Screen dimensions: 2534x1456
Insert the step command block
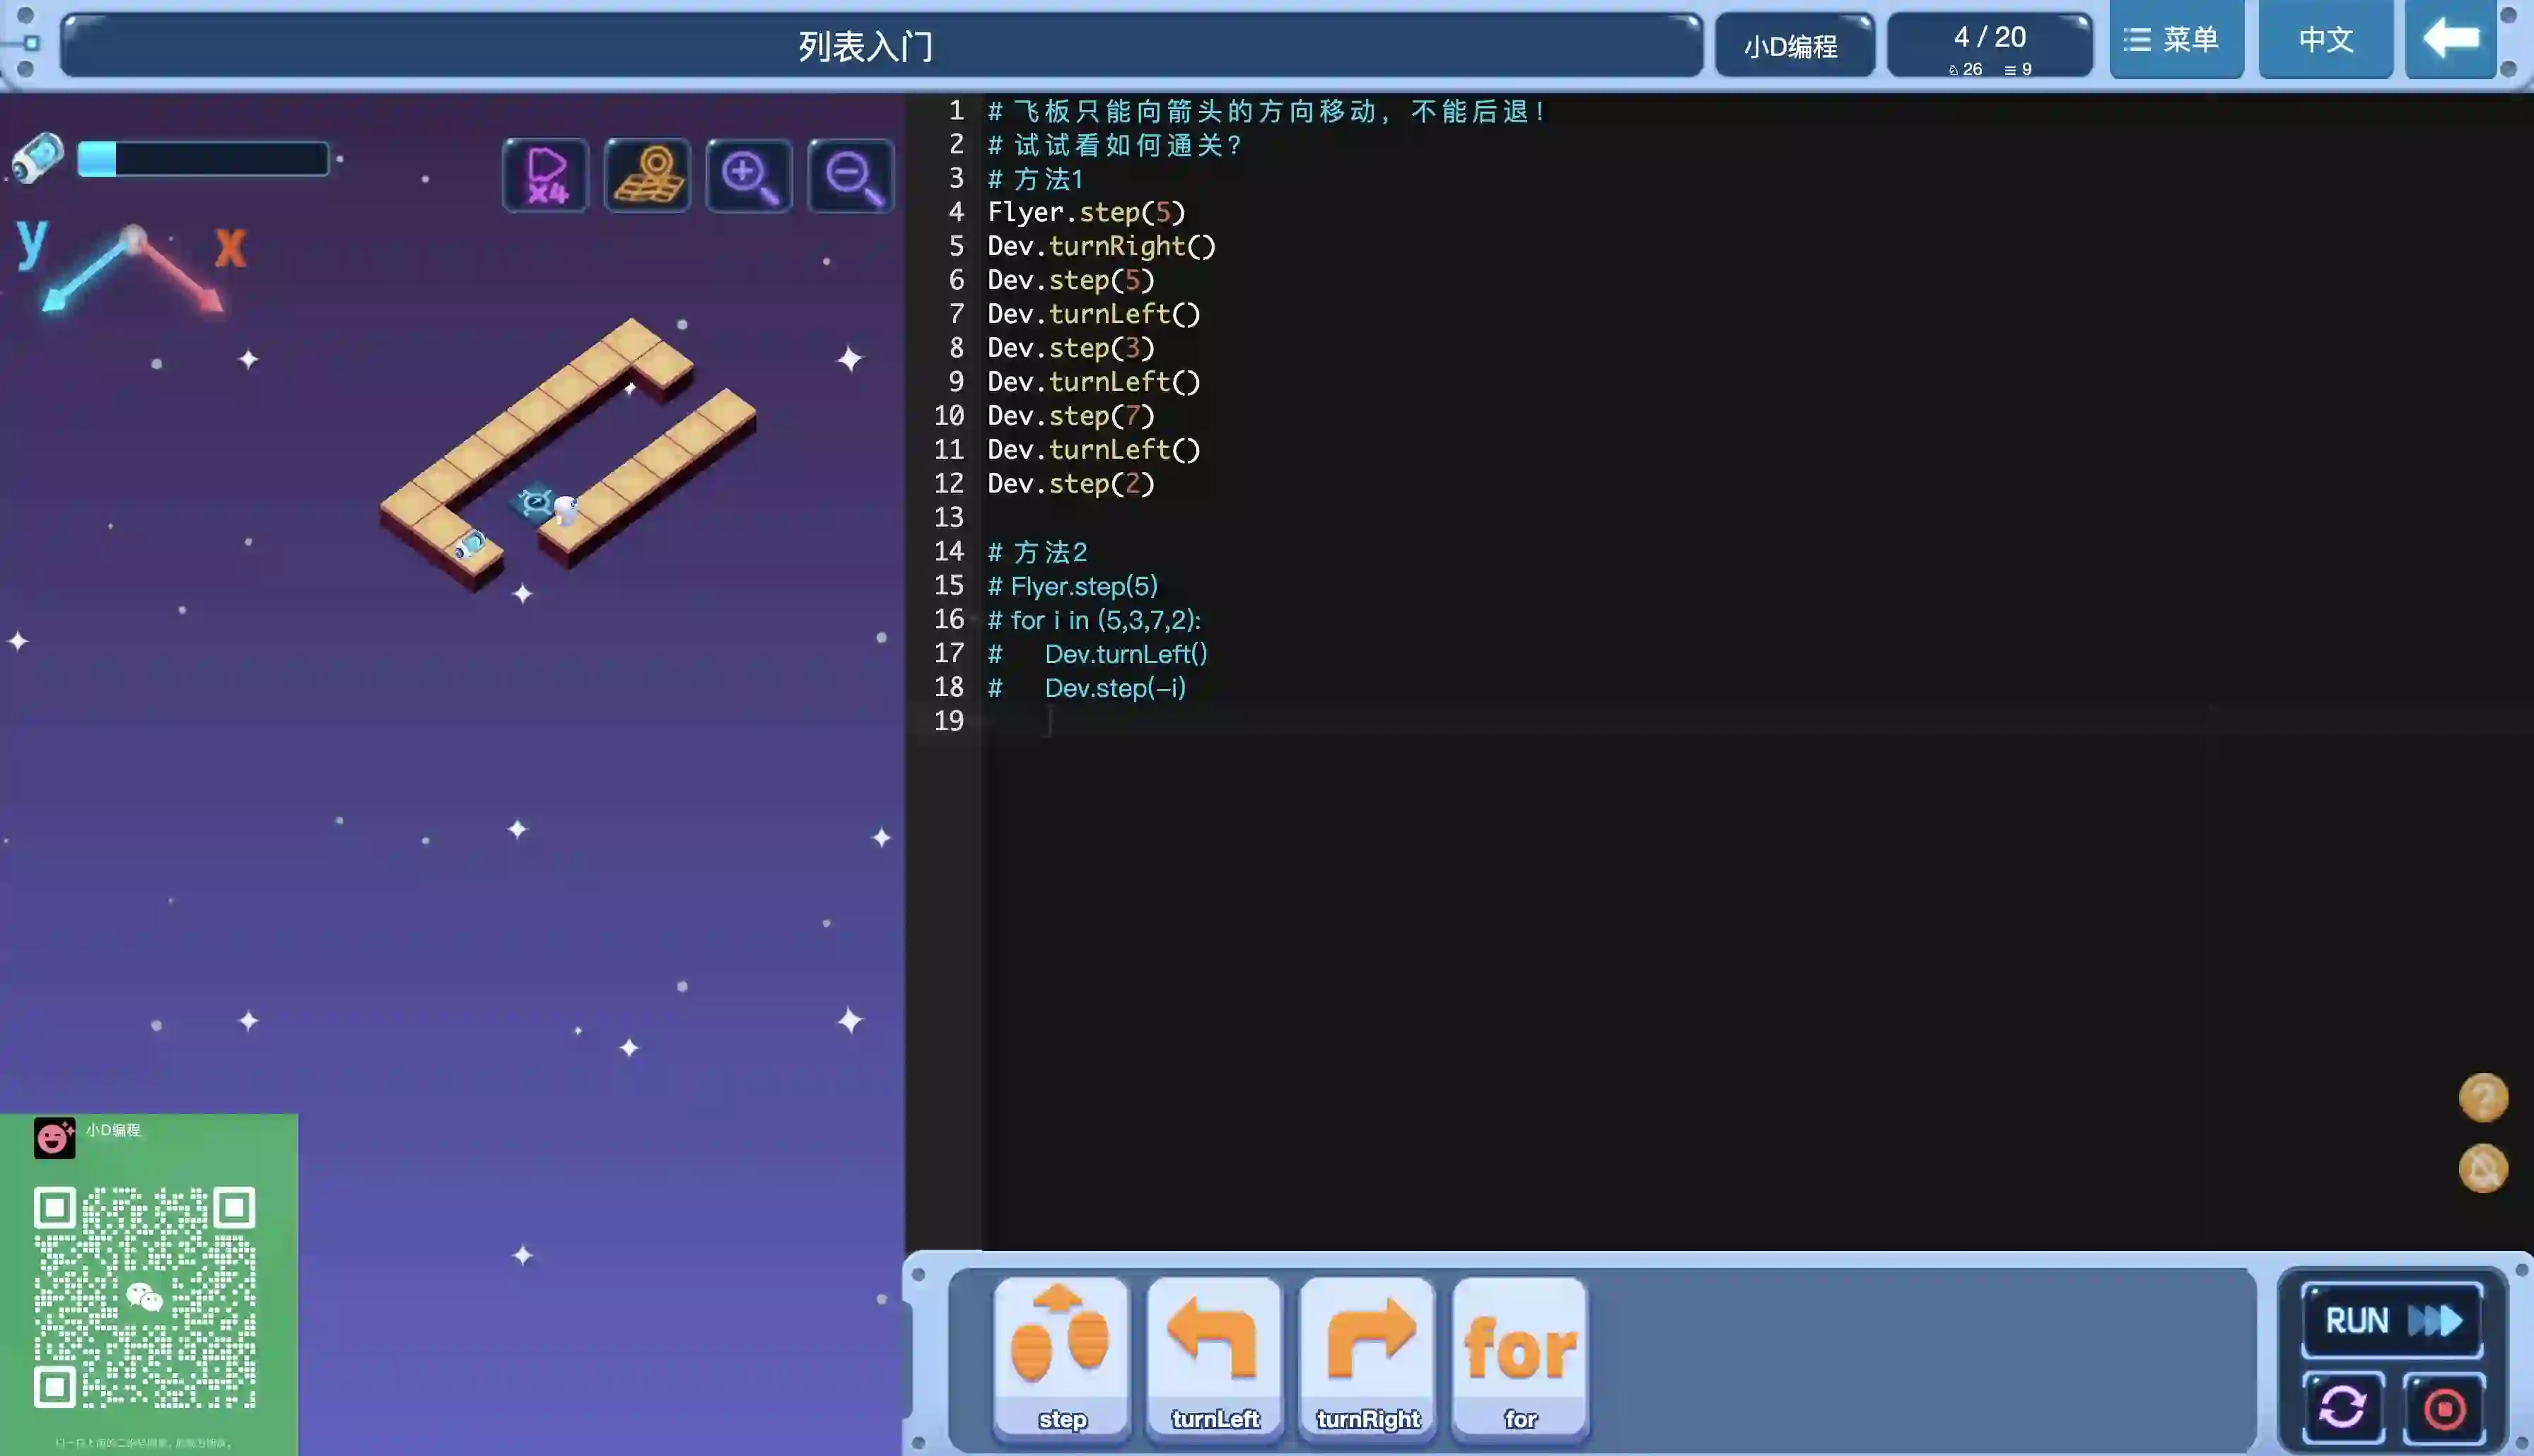tap(1062, 1358)
